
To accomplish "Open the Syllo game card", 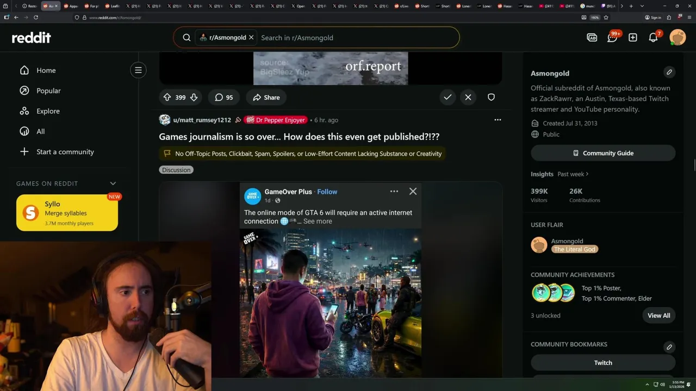I will (67, 213).
